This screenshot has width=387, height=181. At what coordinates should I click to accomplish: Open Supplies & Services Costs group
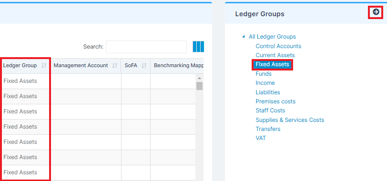(x=290, y=120)
